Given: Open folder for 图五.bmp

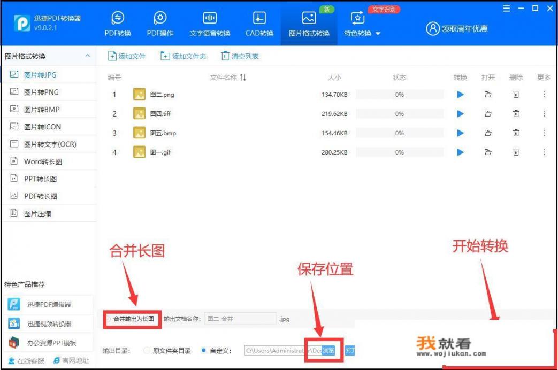Looking at the screenshot, I should 488,133.
